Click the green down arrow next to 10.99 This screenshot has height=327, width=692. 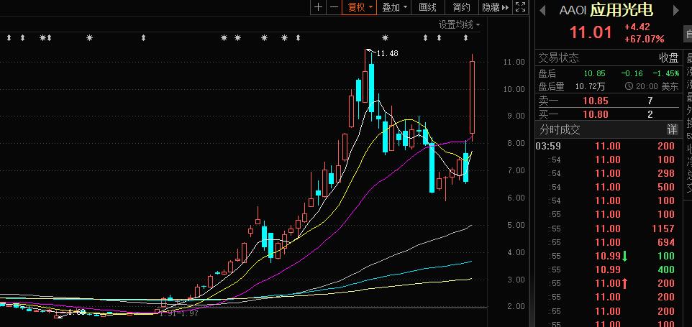point(625,256)
